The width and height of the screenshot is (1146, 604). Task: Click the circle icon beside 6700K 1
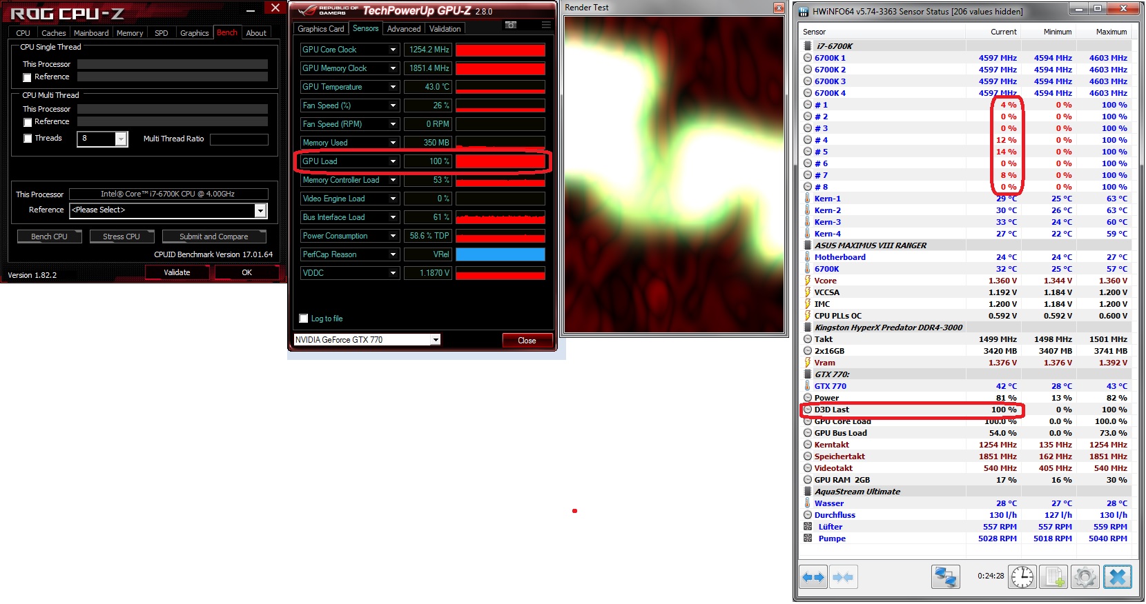(808, 58)
